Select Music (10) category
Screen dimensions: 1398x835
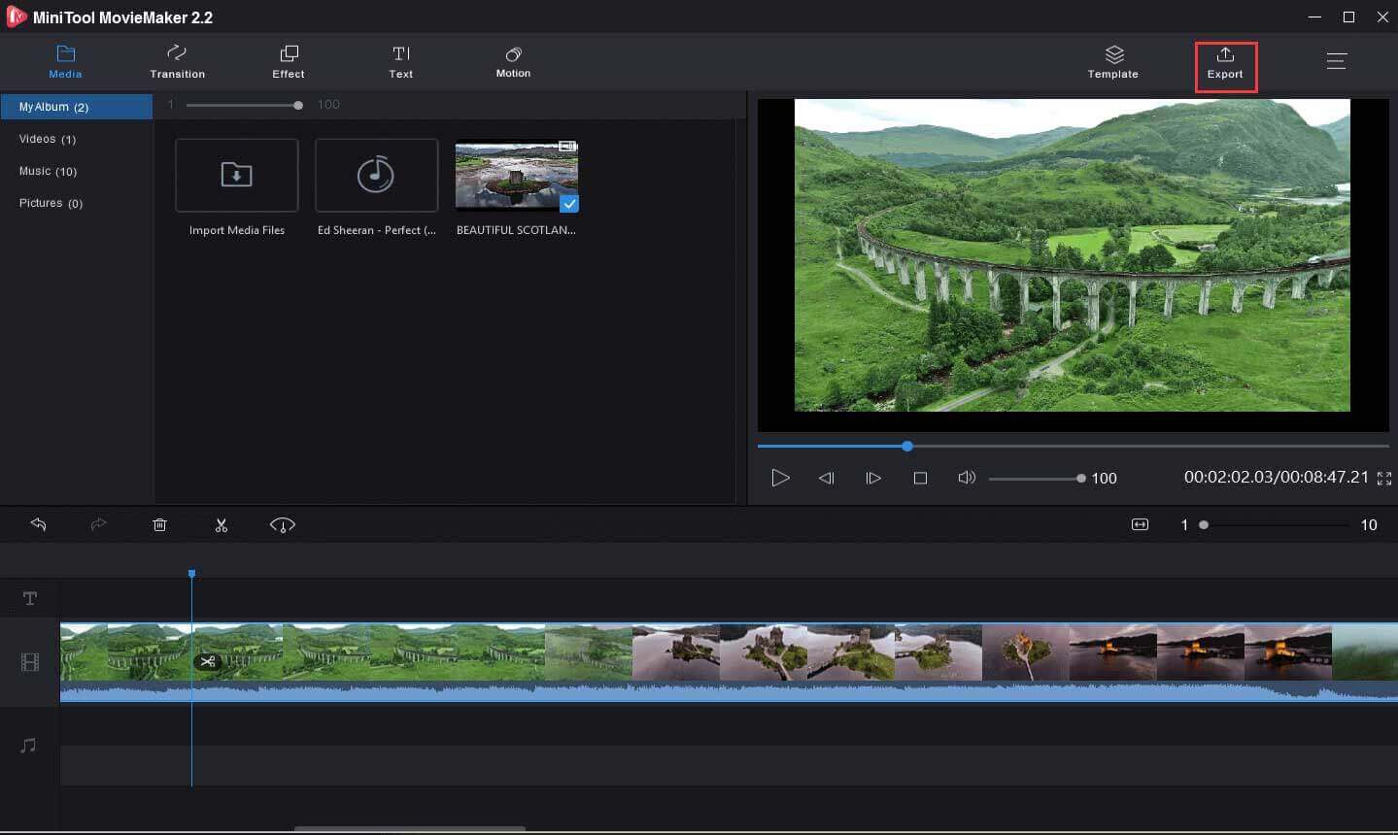(x=48, y=171)
